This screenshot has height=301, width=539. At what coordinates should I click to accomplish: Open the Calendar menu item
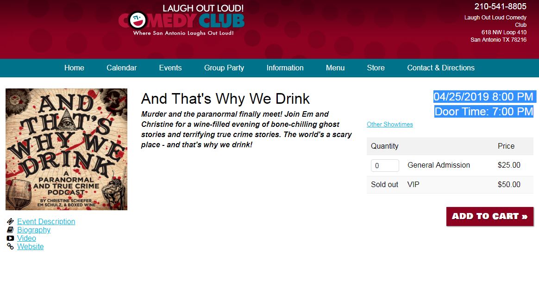(x=122, y=68)
